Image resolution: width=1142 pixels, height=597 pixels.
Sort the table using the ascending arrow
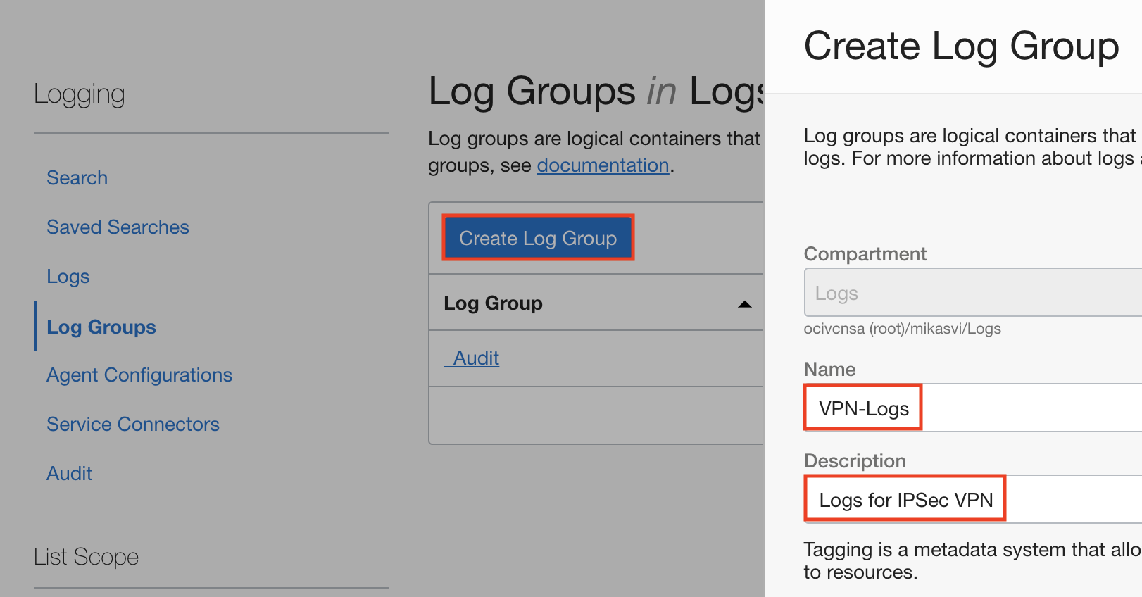pos(744,304)
